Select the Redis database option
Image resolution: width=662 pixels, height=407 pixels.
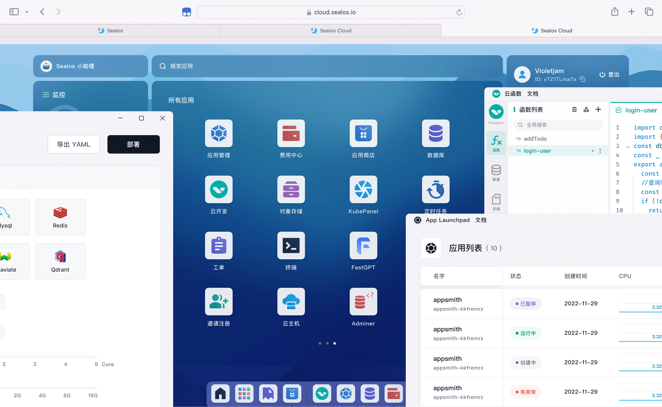[60, 217]
